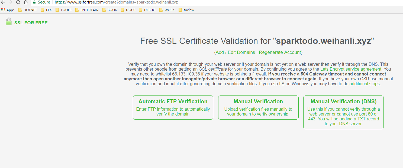Open the WORK bookmarks folder
This screenshot has width=403, height=168.
point(167,10)
